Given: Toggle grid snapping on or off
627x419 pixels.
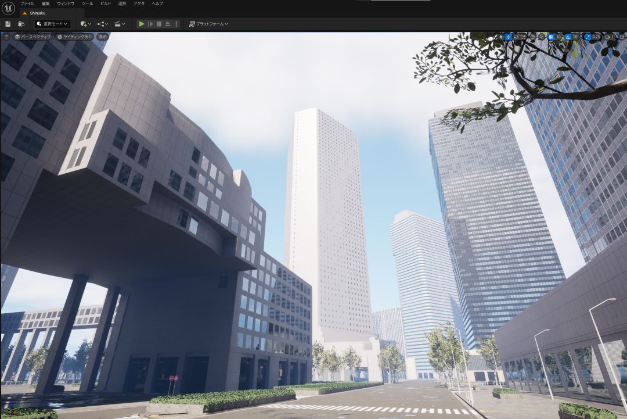Looking at the screenshot, I should click(552, 37).
